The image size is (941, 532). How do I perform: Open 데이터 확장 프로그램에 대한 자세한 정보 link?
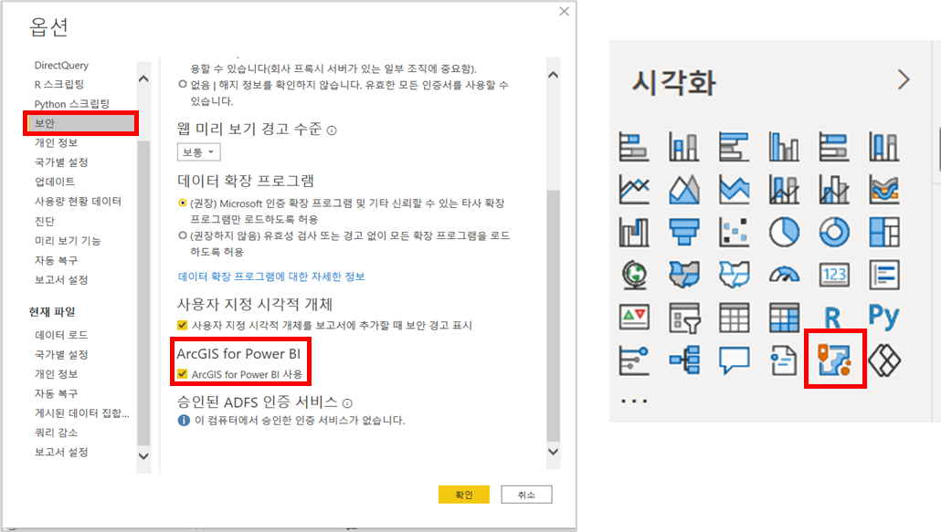point(271,276)
